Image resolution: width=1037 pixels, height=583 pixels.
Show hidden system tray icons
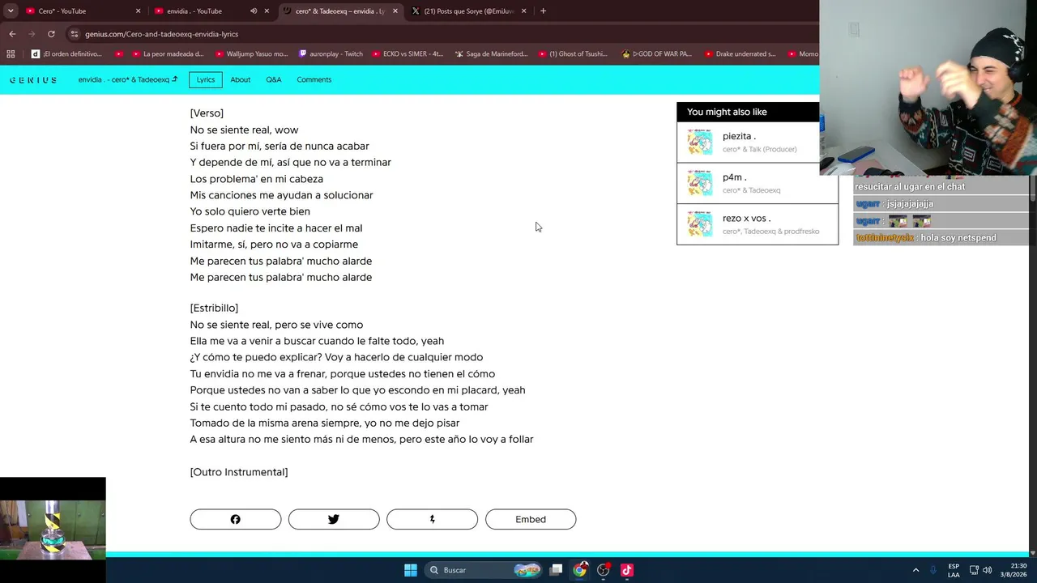pyautogui.click(x=915, y=570)
